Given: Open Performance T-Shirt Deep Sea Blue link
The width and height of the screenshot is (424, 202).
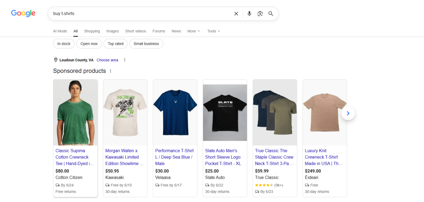Looking at the screenshot, I should pos(174,157).
